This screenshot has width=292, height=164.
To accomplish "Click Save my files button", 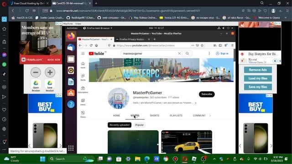I will (x=258, y=87).
